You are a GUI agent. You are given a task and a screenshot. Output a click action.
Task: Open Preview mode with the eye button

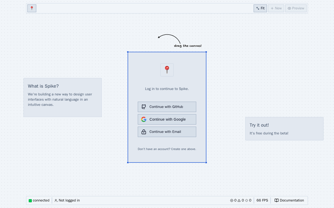(296, 8)
